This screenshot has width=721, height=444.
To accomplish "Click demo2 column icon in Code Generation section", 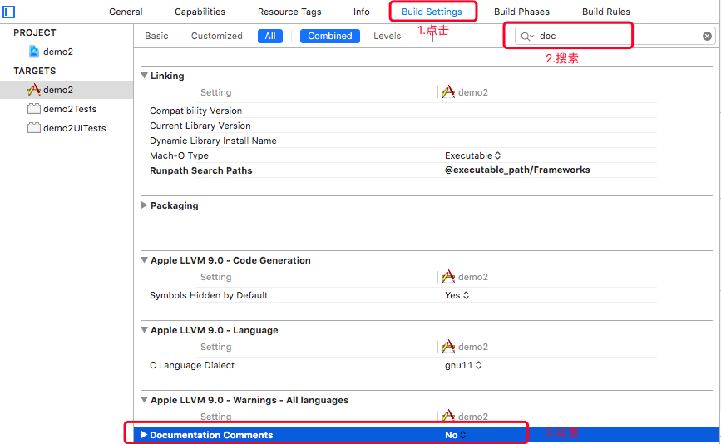I will point(448,277).
